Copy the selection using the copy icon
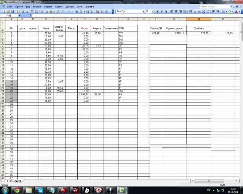Screen dimensions: 243x194 click(46, 11)
